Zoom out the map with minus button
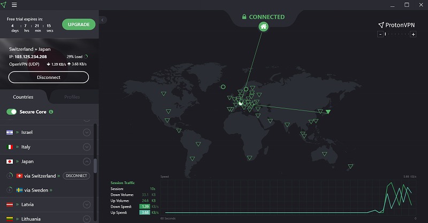Screen dimensions: 428x223 pos(380,34)
